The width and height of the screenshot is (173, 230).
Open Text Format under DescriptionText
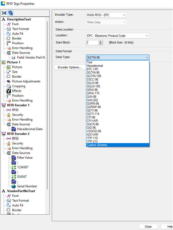(21, 29)
